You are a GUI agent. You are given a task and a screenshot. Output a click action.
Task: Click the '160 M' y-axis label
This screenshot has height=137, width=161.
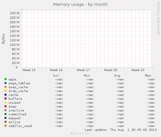[15, 31]
